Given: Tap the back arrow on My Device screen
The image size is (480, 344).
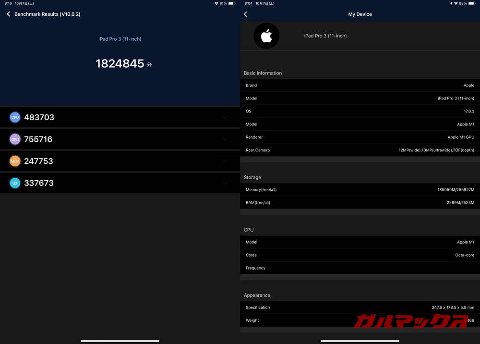Looking at the screenshot, I should pos(245,14).
